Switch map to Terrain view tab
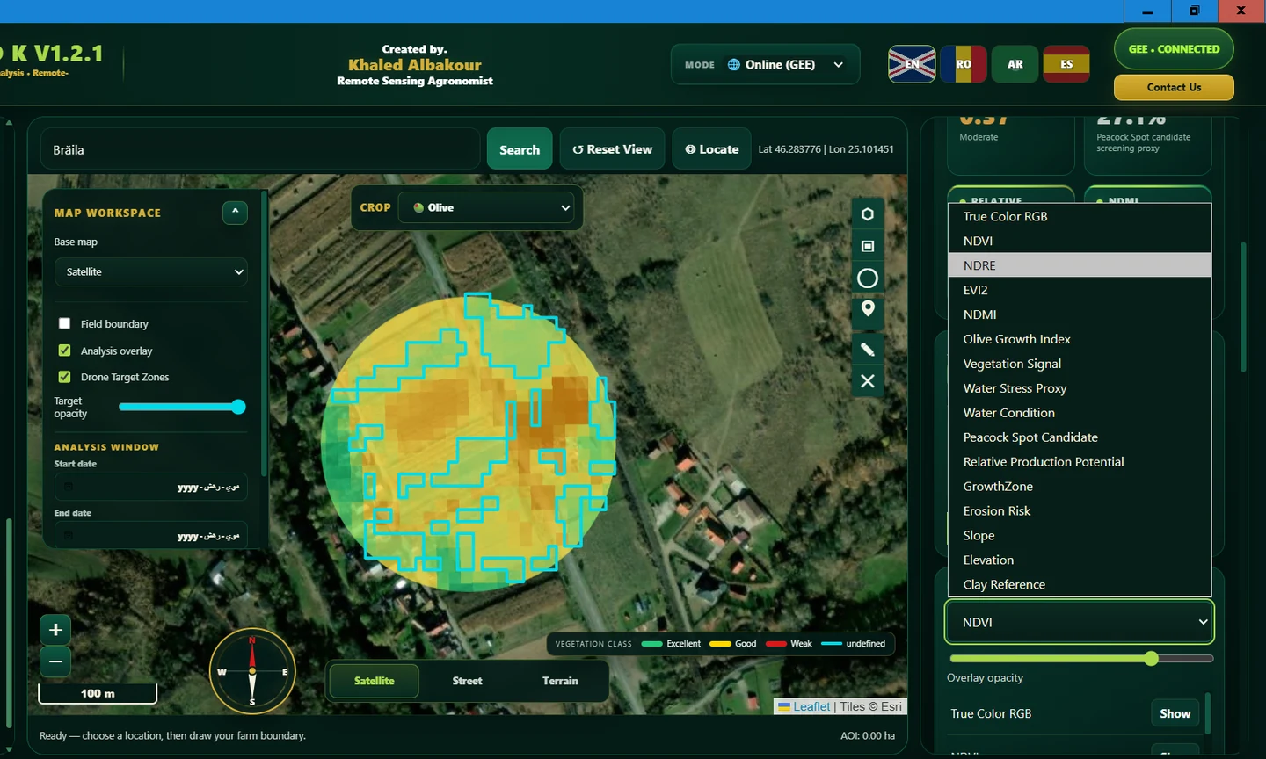This screenshot has width=1266, height=759. [x=560, y=681]
